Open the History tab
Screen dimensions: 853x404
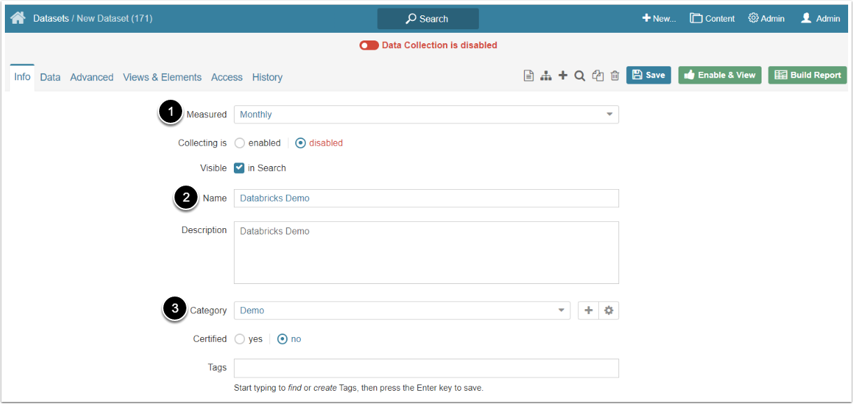[x=267, y=77]
